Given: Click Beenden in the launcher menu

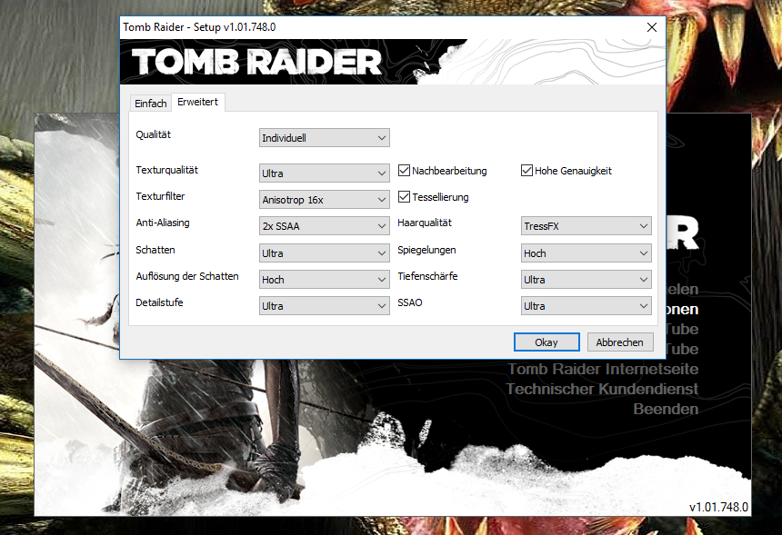Looking at the screenshot, I should pyautogui.click(x=666, y=409).
